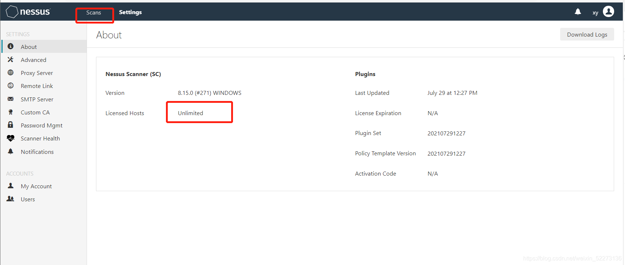Click the Plugins heading
Screen dimensions: 625x265
pyautogui.click(x=365, y=74)
